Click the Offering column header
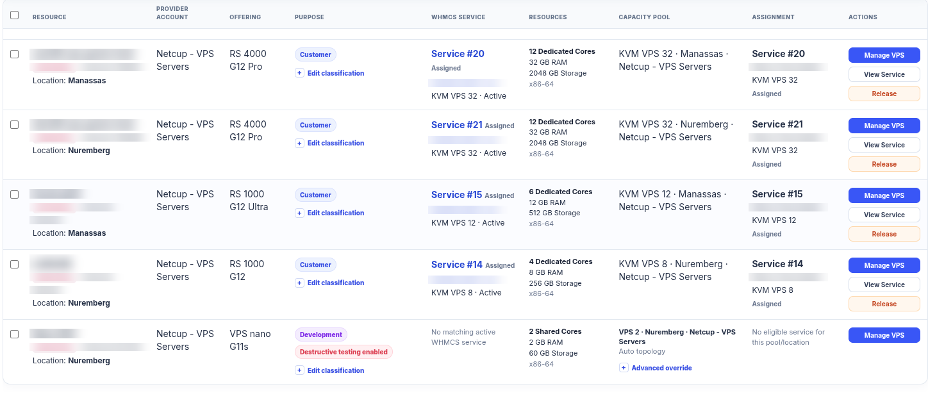The height and width of the screenshot is (396, 928). click(245, 17)
